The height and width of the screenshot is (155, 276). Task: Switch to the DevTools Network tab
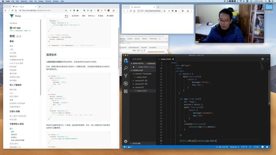click(x=144, y=39)
